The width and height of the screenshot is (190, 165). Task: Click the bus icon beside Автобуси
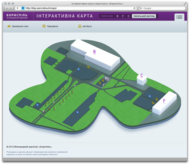coord(80,26)
